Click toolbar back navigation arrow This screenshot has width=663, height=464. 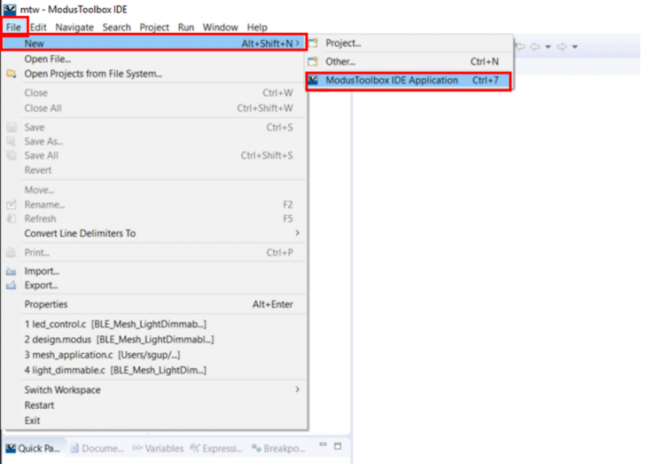click(535, 46)
